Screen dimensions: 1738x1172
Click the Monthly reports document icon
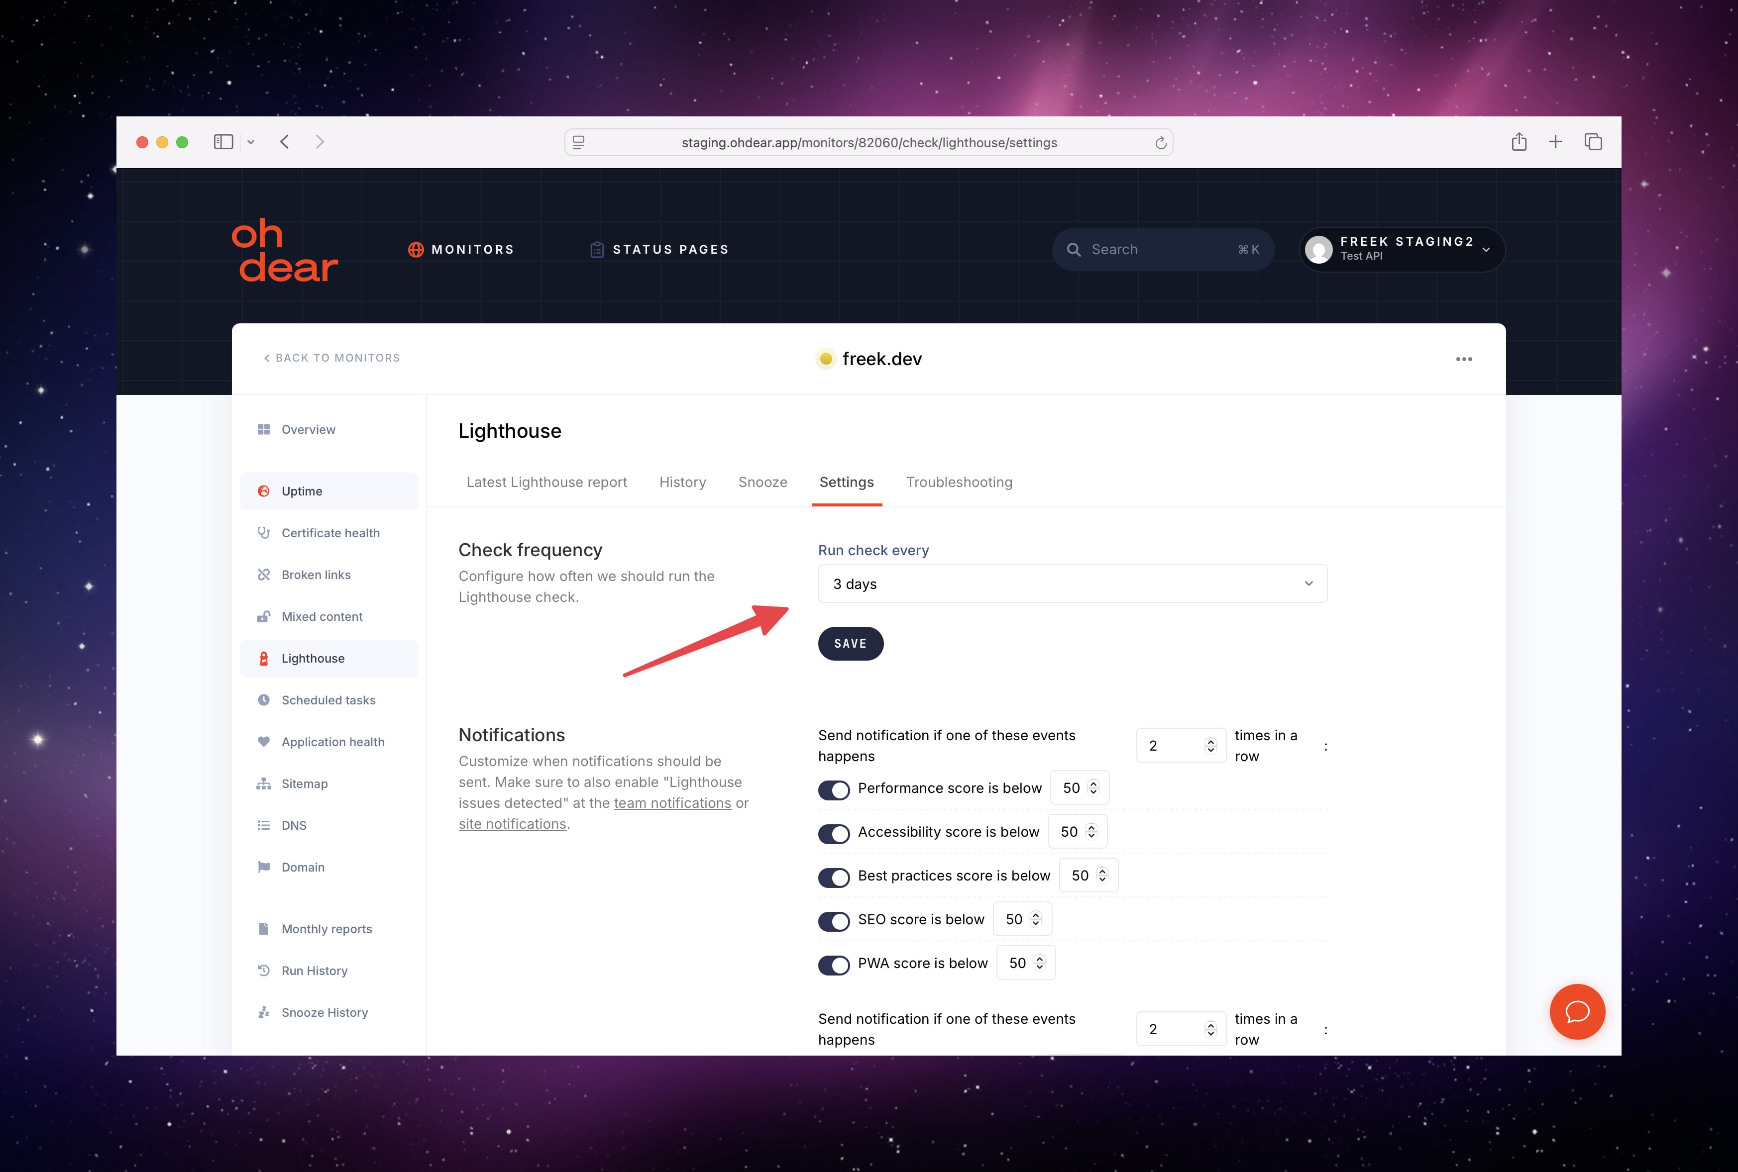[x=263, y=929]
